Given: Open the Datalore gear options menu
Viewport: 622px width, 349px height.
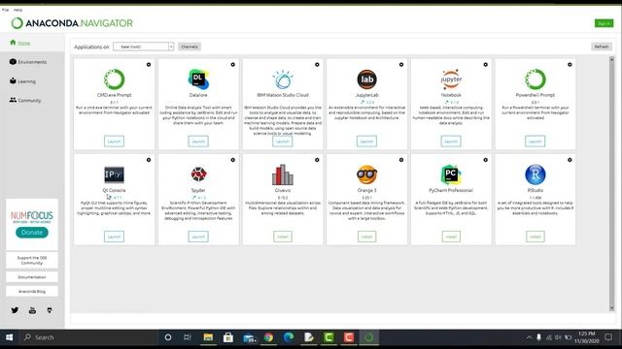Looking at the screenshot, I should [233, 65].
